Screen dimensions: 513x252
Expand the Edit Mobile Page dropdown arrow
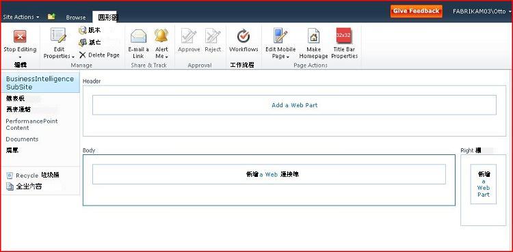point(288,57)
